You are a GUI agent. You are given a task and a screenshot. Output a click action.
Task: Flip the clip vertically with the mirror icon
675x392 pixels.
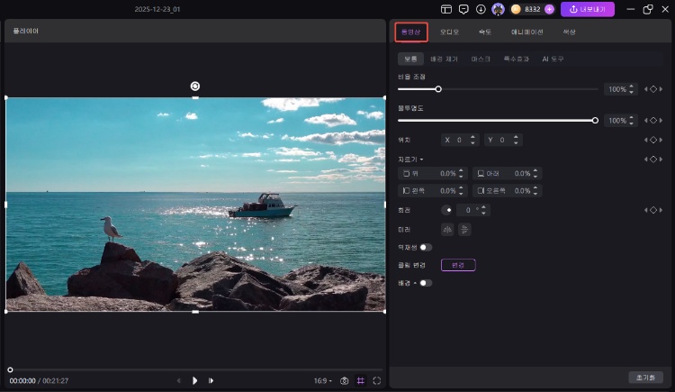pyautogui.click(x=464, y=230)
